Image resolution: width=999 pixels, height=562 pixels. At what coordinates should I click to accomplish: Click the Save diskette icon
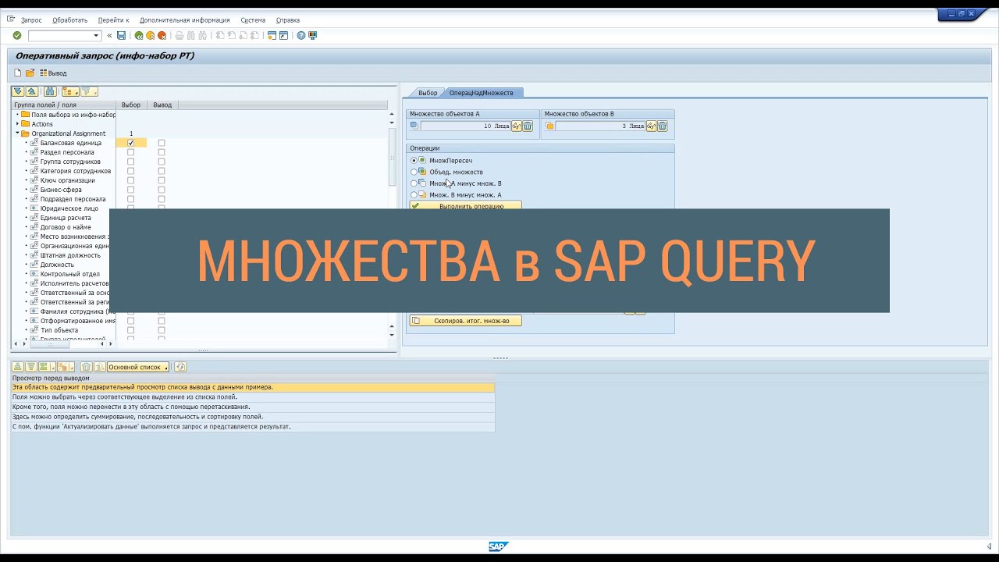point(121,35)
